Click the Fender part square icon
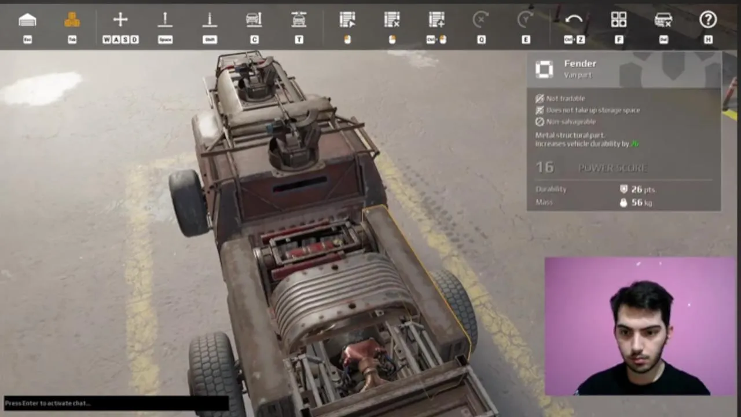This screenshot has width=741, height=417. click(544, 69)
